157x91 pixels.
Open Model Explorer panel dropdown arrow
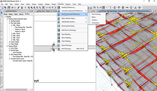[30, 11]
